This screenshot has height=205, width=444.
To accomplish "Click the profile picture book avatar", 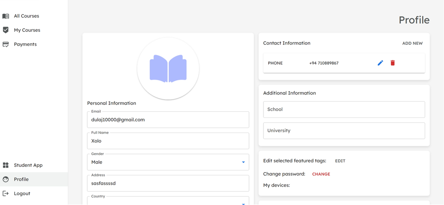I will pos(168,68).
